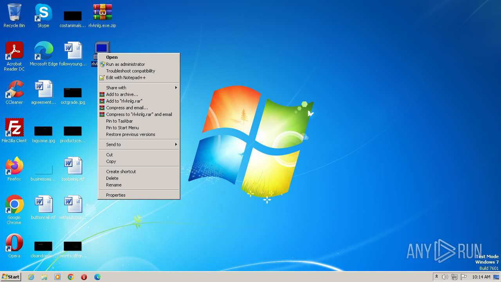
Task: Select the Google Chrome desktop shortcut
Action: [14, 210]
